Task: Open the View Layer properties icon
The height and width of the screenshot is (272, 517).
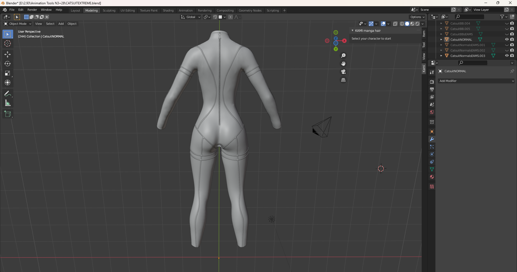Action: [432, 97]
